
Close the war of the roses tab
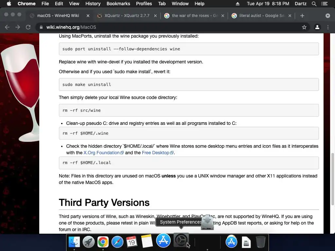point(222,16)
